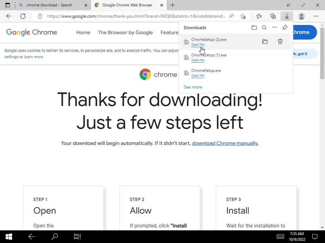Open the touch keyboard tray icon
Screen dimensions: 325x243
click(x=280, y=237)
